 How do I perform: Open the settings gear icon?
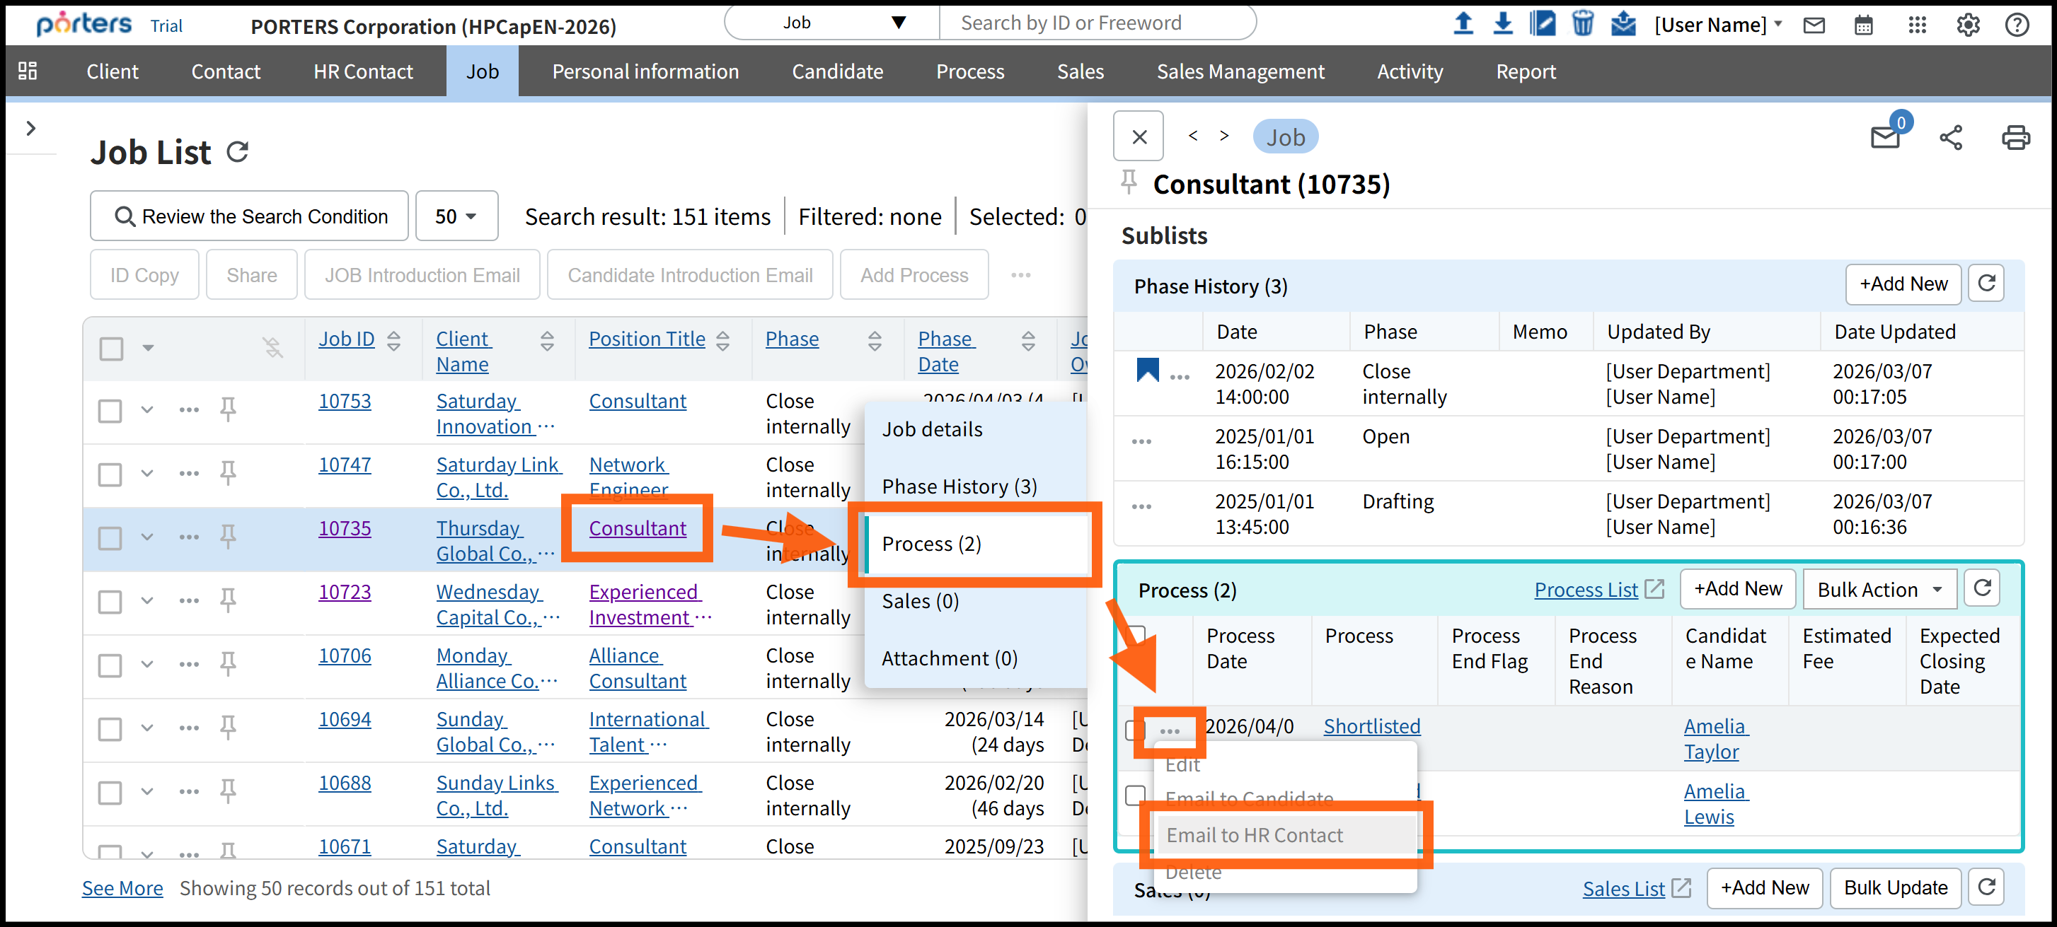pyautogui.click(x=1968, y=25)
